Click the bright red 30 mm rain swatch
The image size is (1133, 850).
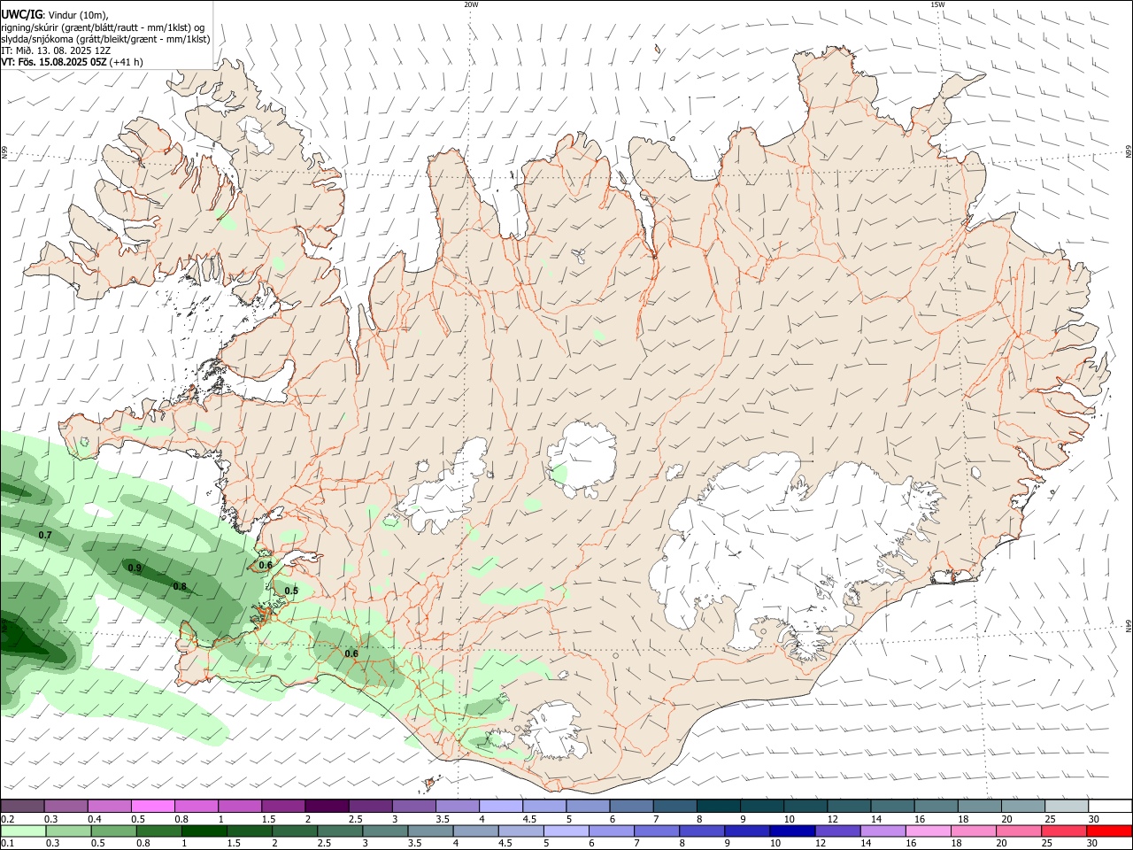click(1111, 831)
